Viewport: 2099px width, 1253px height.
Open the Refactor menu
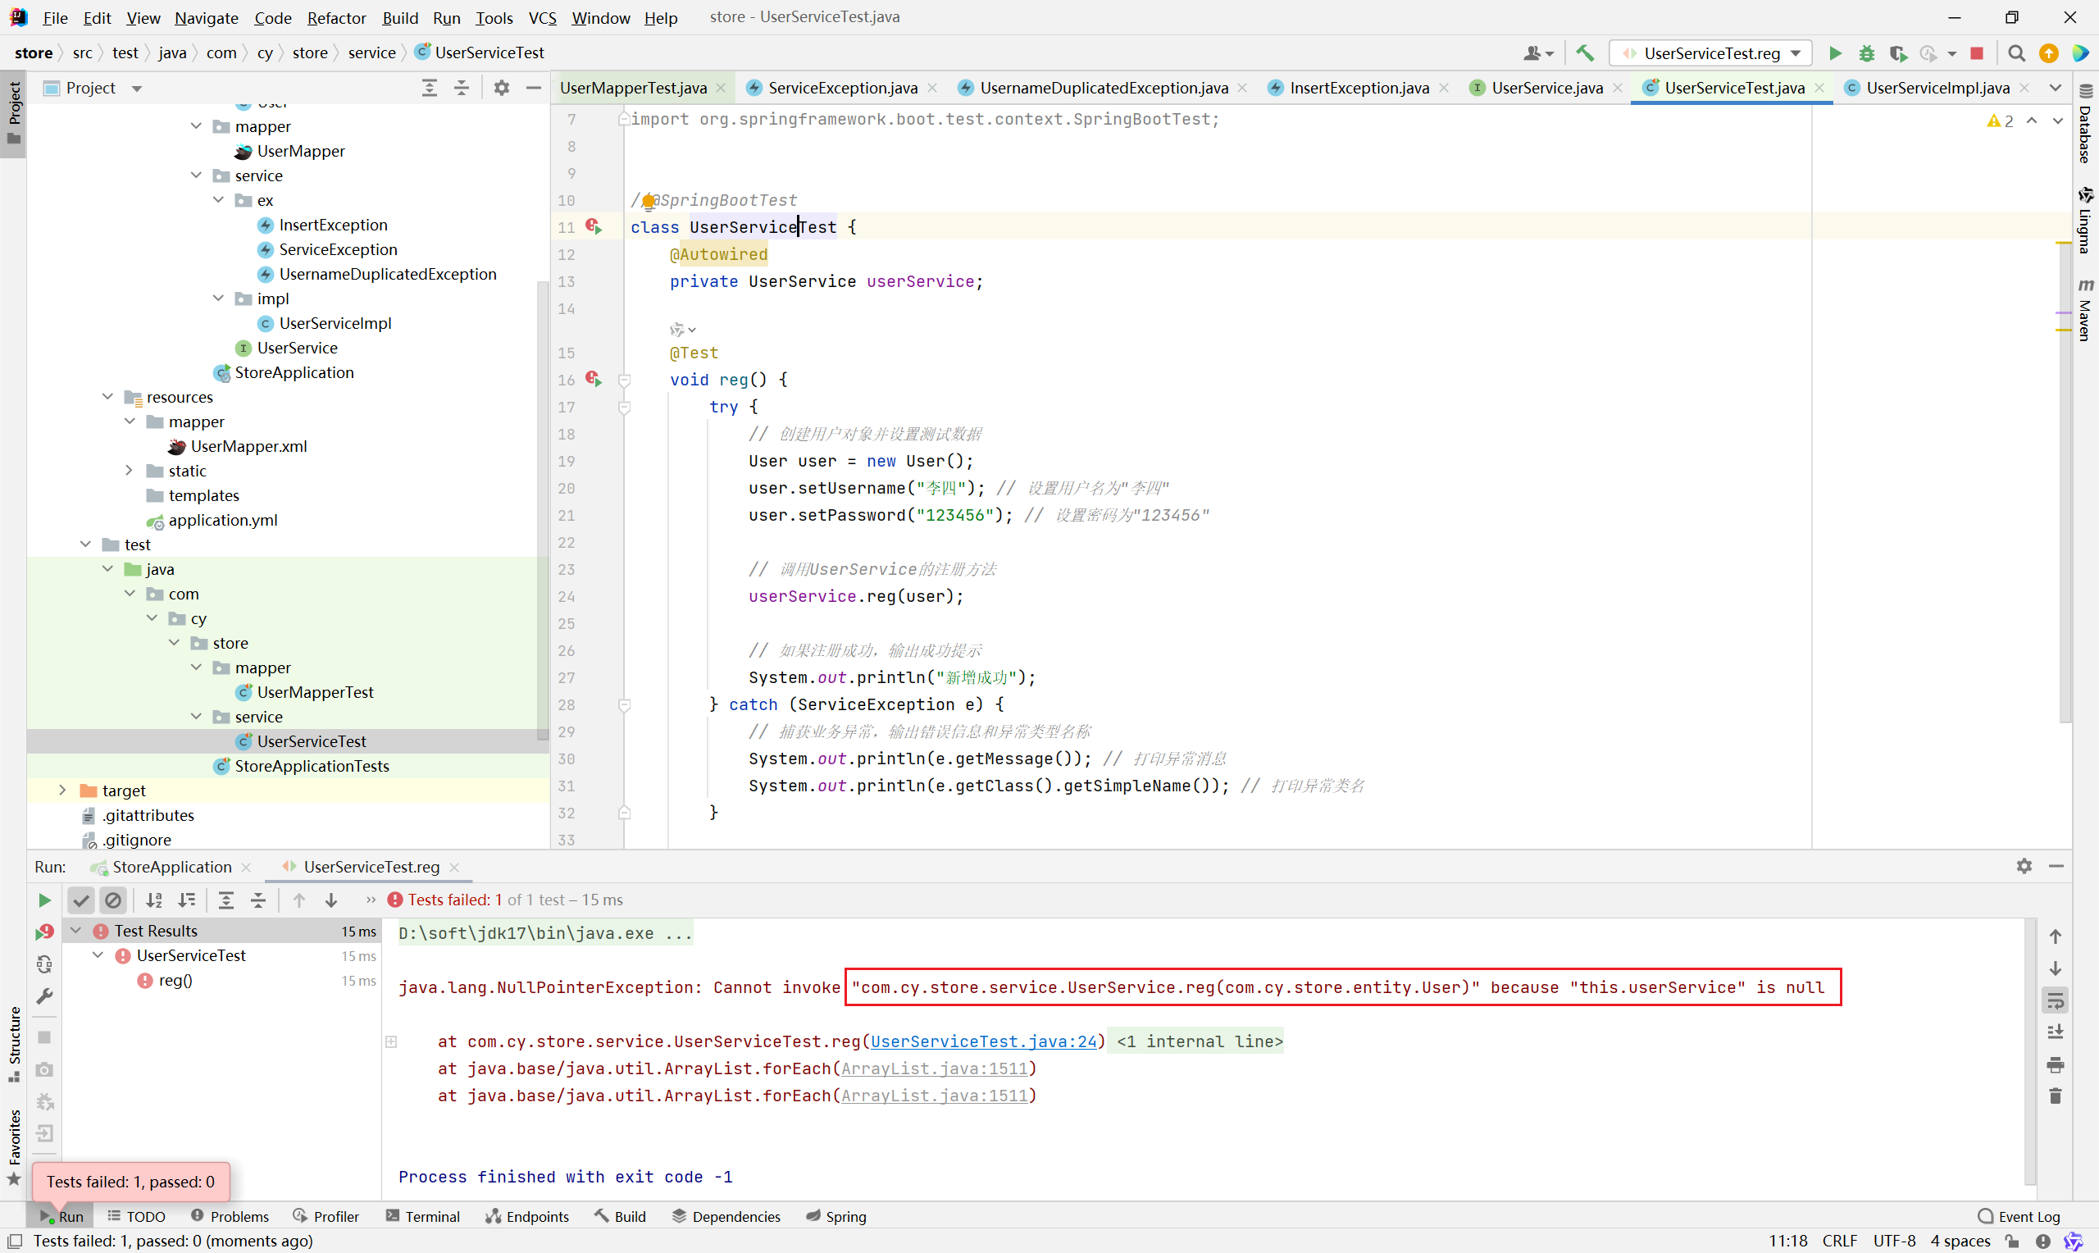click(x=336, y=17)
